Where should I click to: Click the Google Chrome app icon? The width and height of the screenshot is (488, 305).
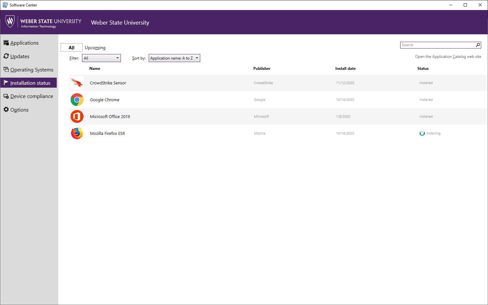click(x=77, y=100)
